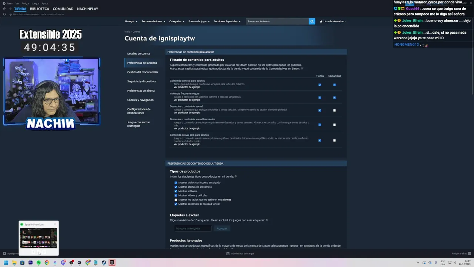
Task: Open Administrar descargas download icon
Action: click(x=228, y=254)
